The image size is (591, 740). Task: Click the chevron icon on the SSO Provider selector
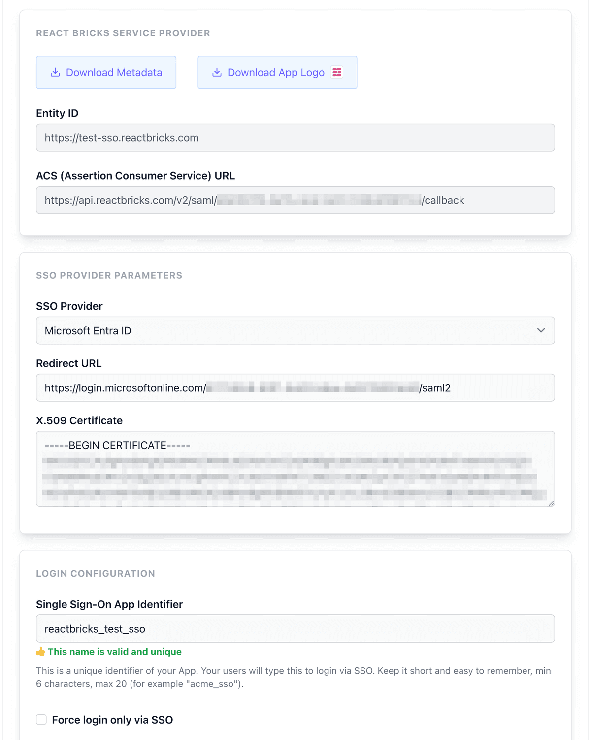click(x=540, y=330)
